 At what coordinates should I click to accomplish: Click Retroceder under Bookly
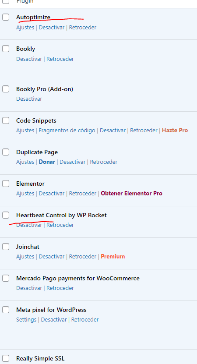(60, 59)
